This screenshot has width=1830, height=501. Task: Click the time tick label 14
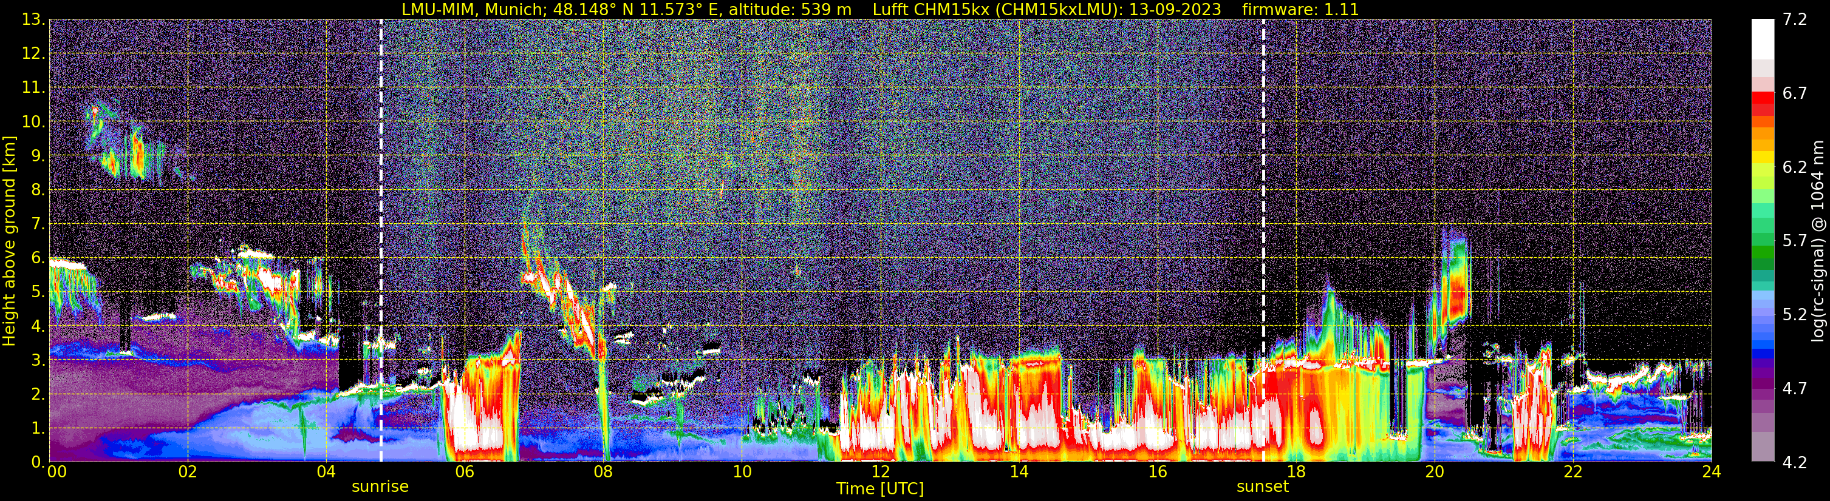1019,472
